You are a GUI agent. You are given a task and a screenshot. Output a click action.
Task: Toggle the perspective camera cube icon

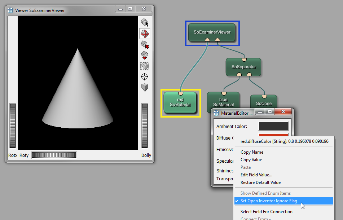click(145, 87)
